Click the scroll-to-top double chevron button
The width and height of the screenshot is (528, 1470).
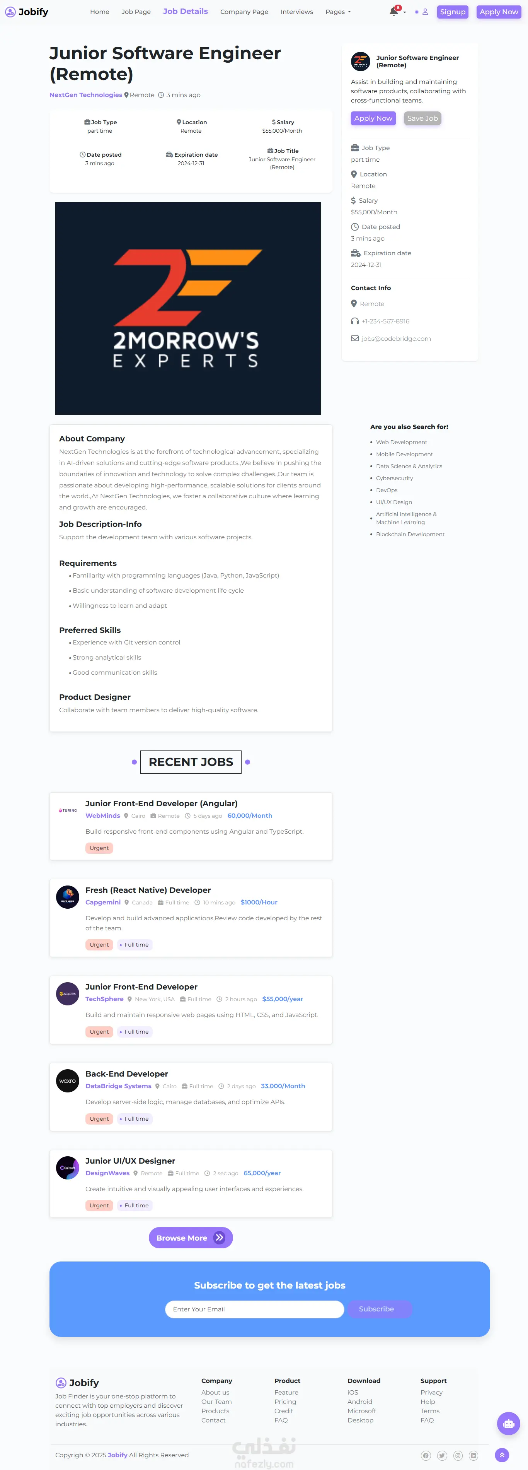pos(502,1455)
